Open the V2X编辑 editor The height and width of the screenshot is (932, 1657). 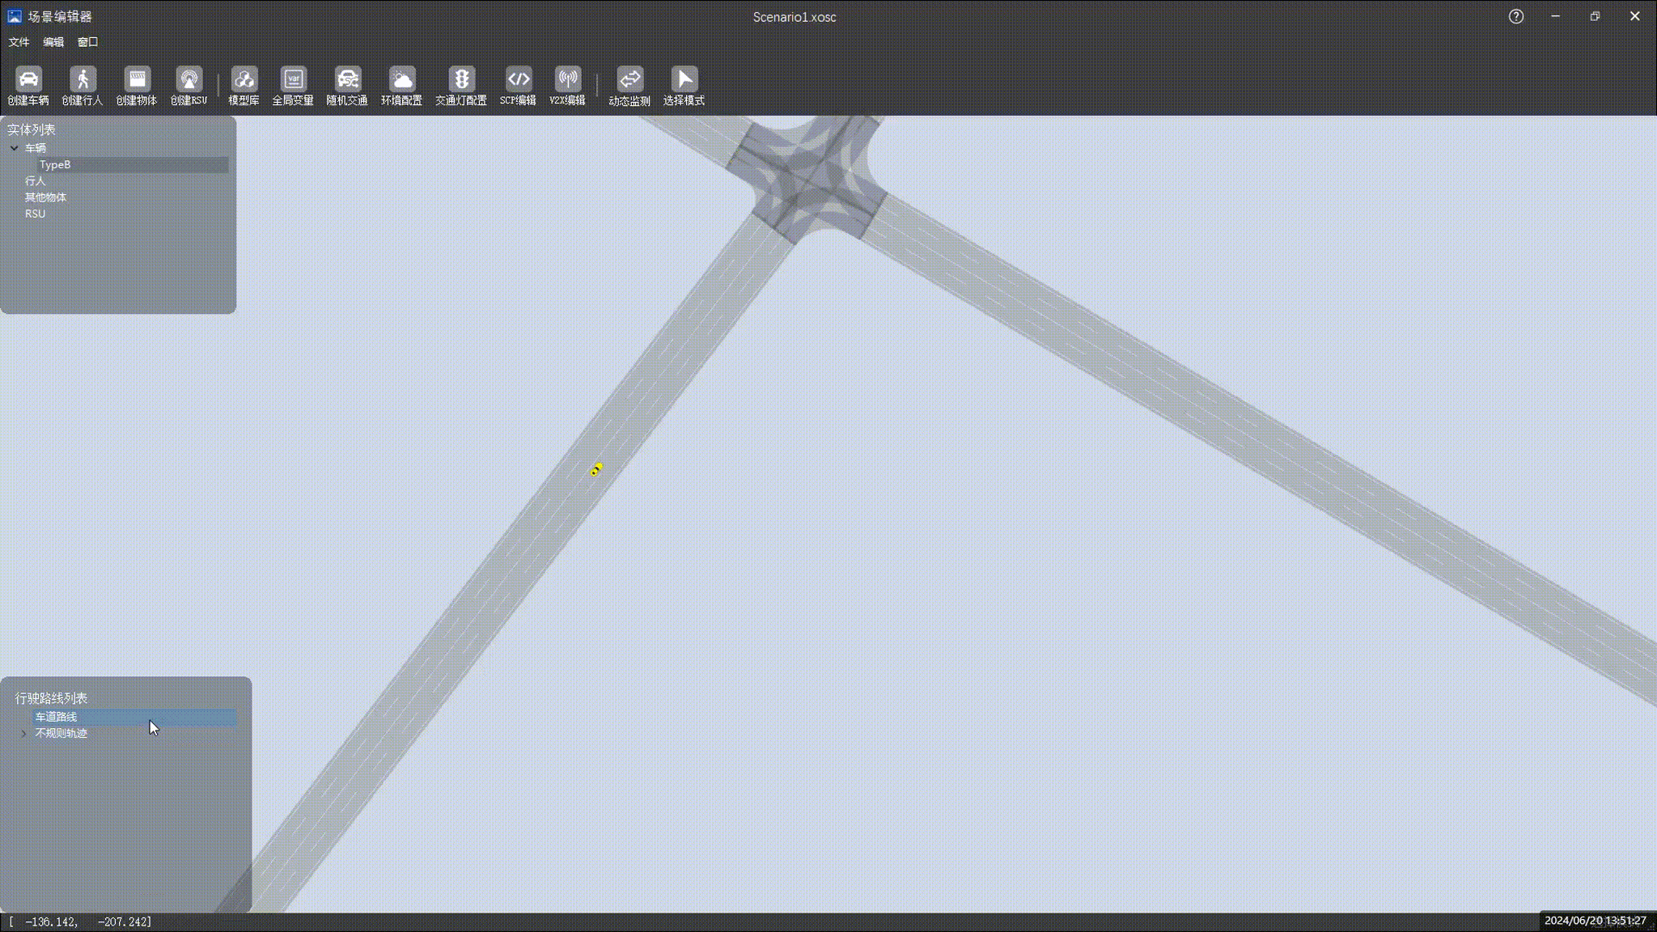click(x=567, y=80)
